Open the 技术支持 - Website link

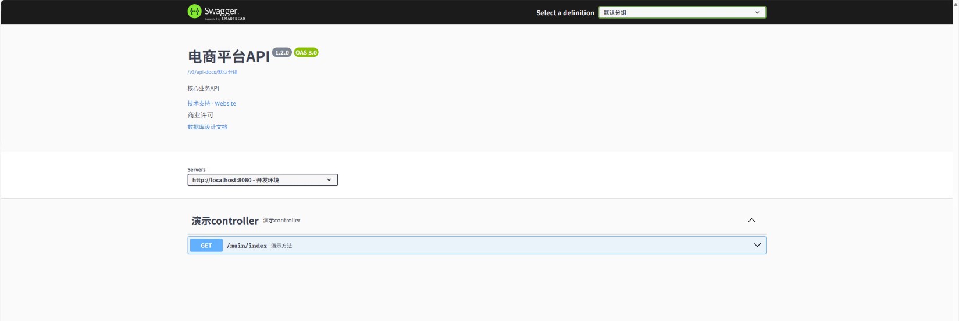pos(212,103)
